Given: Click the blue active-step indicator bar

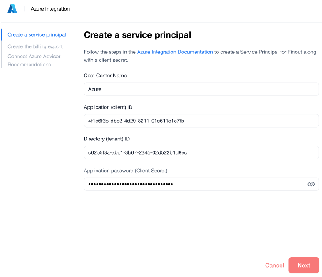Looking at the screenshot, I should (x=2, y=35).
